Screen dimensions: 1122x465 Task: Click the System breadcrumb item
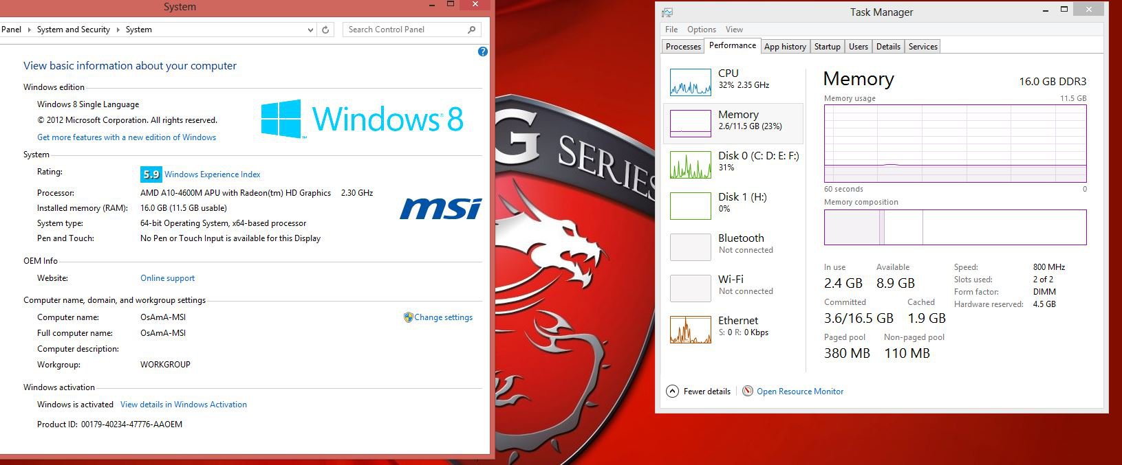[x=139, y=30]
